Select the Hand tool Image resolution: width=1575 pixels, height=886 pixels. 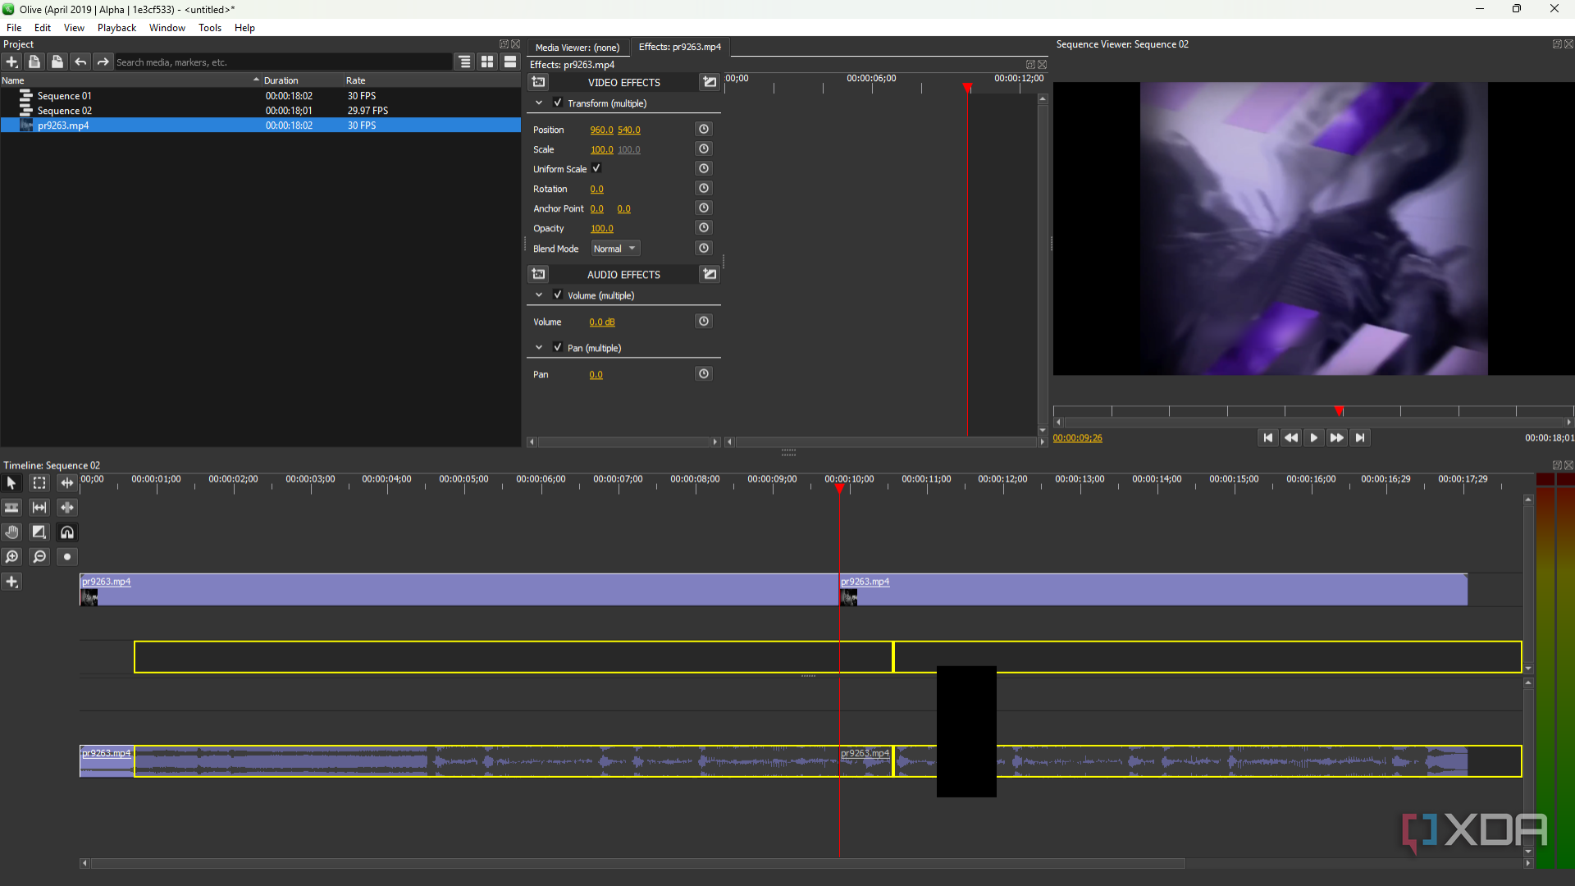click(x=11, y=532)
